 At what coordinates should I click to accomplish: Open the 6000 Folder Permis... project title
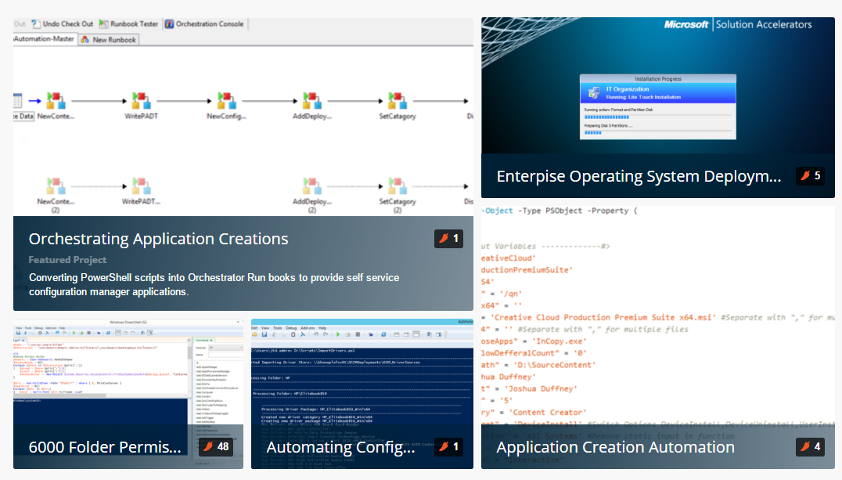pyautogui.click(x=105, y=447)
